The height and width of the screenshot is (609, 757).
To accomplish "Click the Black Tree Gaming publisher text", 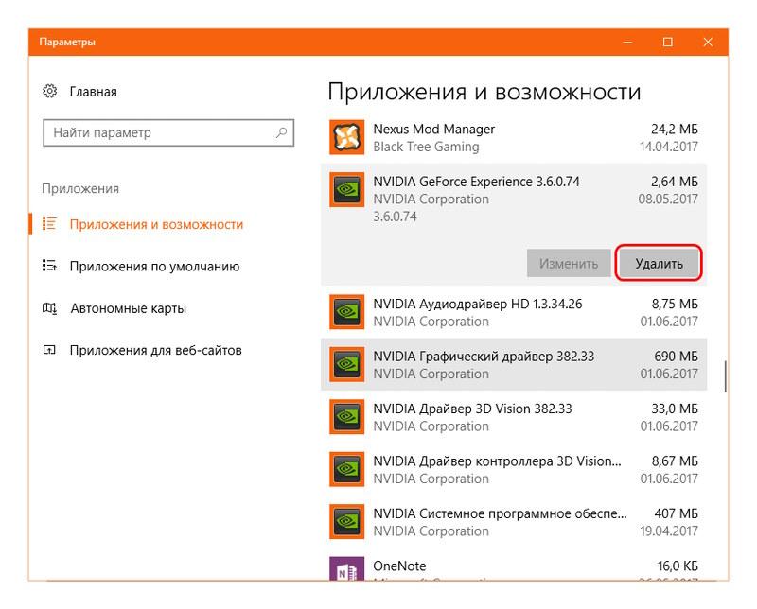I will point(426,147).
